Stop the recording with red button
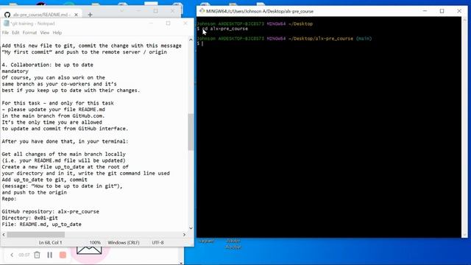 63,255
